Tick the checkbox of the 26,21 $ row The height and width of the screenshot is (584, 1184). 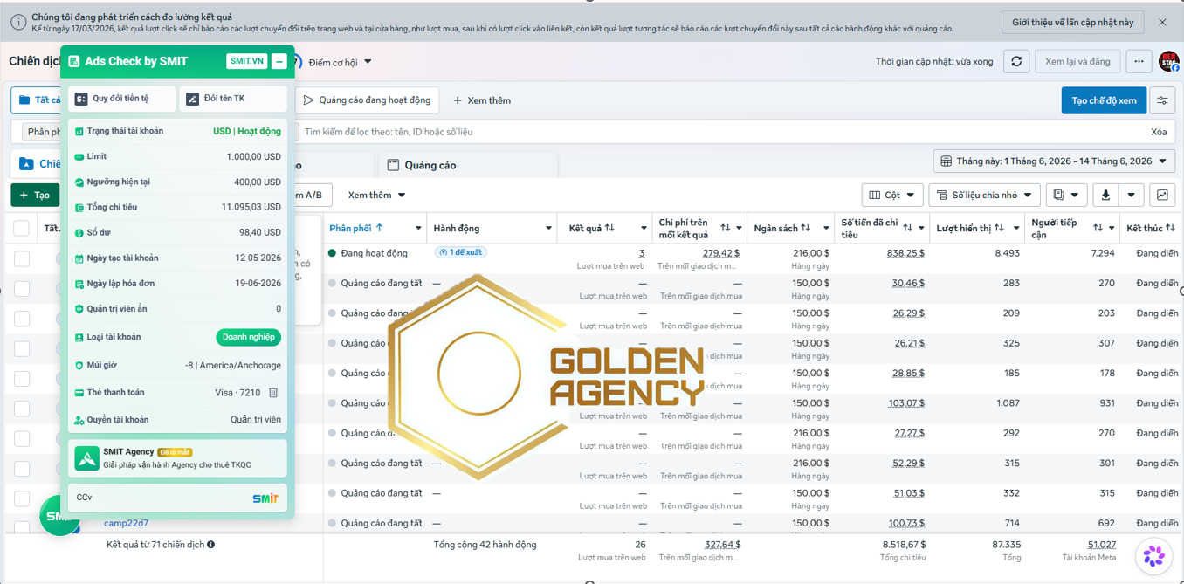click(22, 348)
